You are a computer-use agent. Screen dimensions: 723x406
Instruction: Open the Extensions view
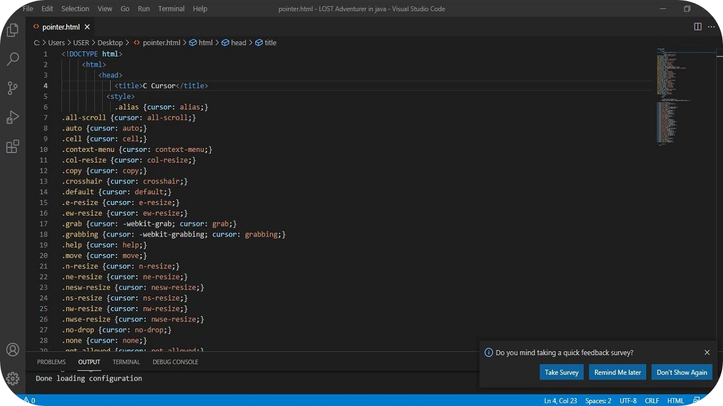(12, 147)
